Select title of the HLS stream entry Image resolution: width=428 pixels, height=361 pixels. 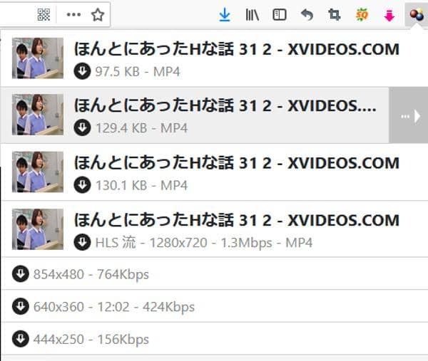tap(237, 220)
